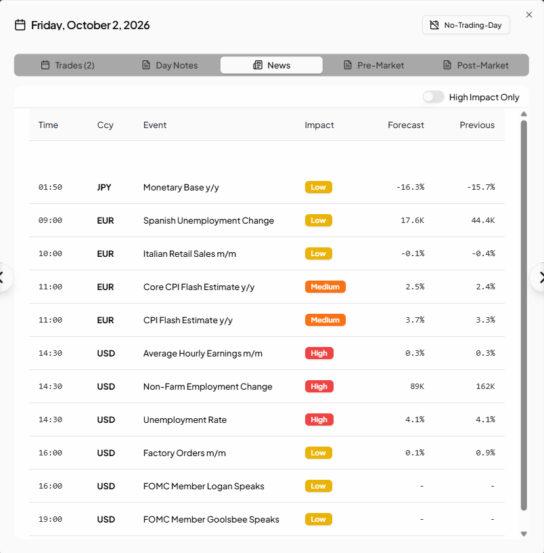This screenshot has height=553, width=544.
Task: Click the 89K forecast value
Action: (417, 386)
